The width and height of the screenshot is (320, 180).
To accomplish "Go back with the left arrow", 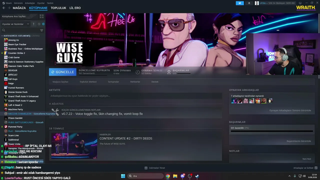I will tap(4, 8).
